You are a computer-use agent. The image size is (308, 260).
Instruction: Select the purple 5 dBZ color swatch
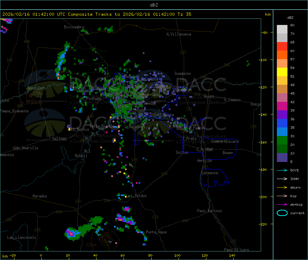[x=282, y=158]
